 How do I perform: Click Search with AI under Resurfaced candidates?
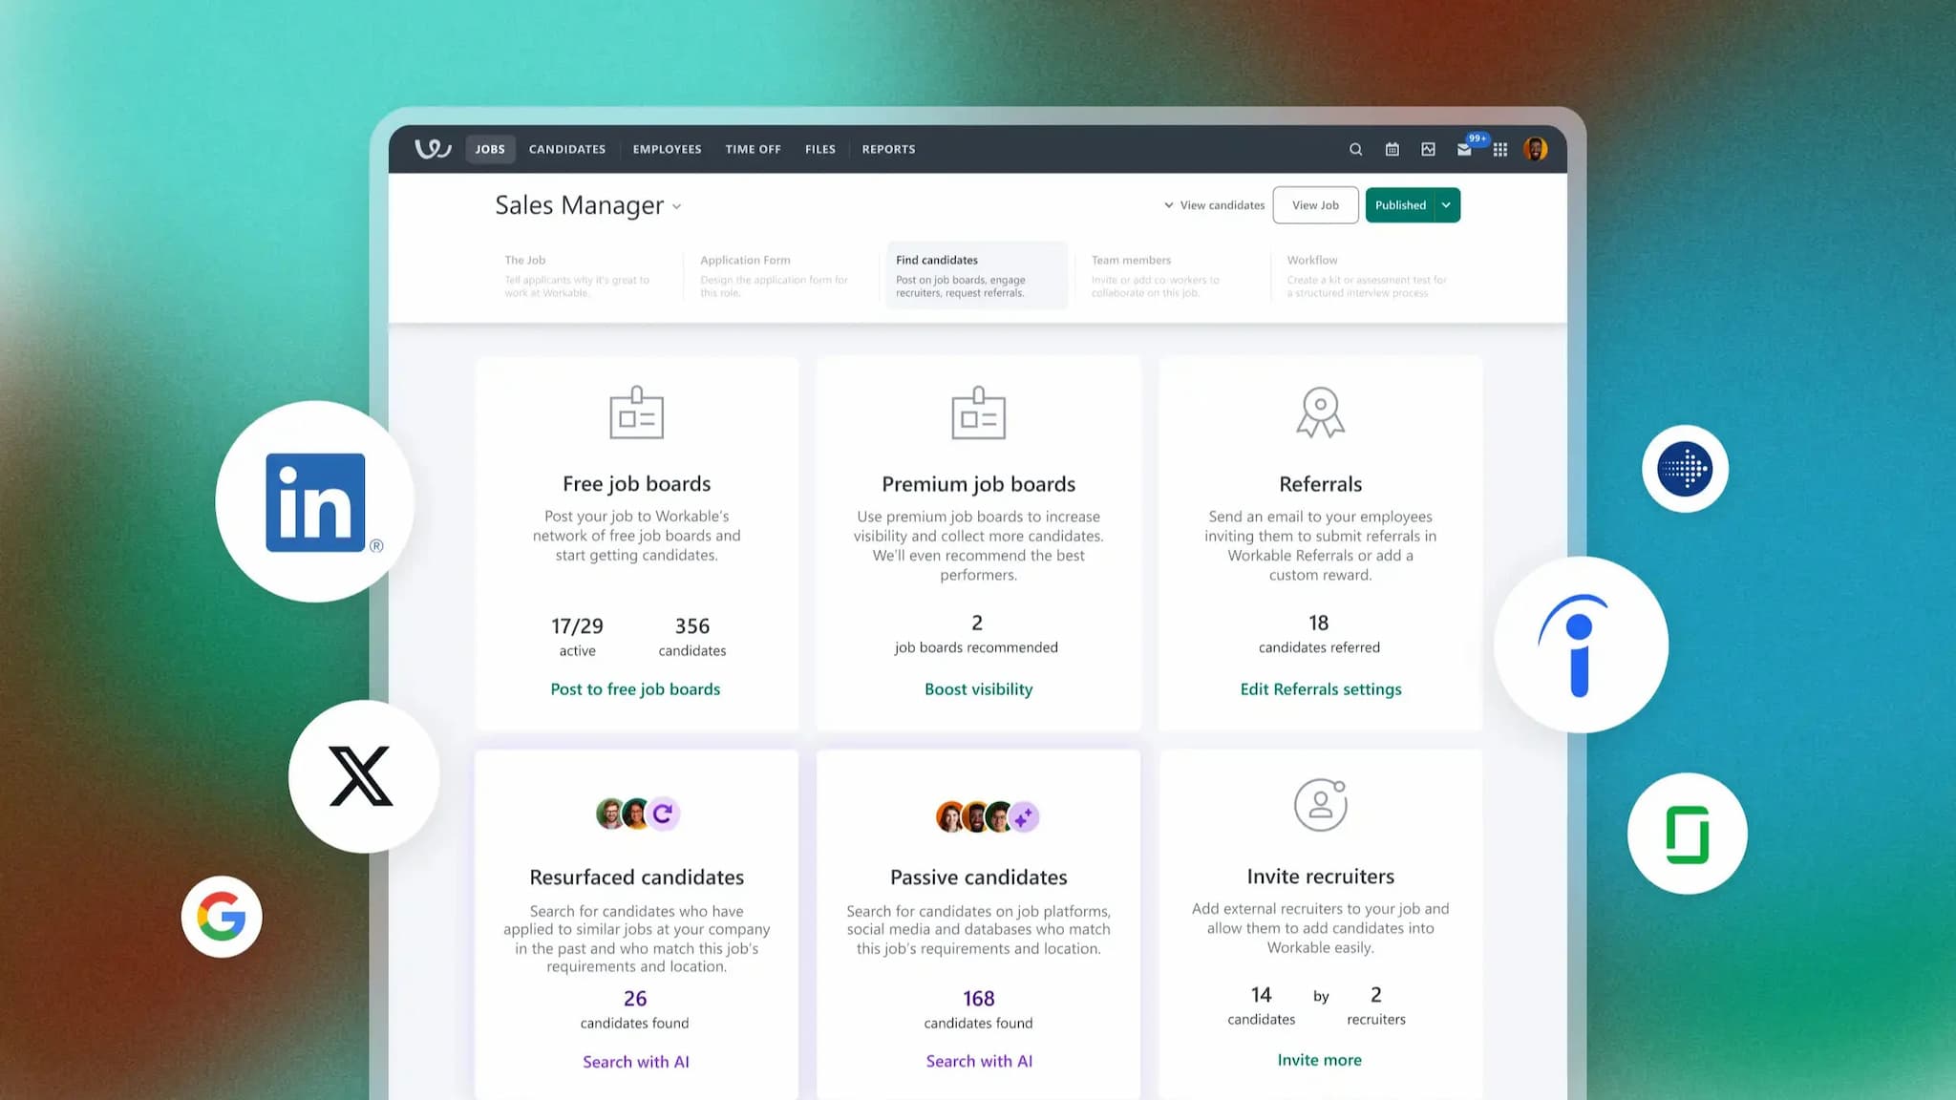point(636,1062)
